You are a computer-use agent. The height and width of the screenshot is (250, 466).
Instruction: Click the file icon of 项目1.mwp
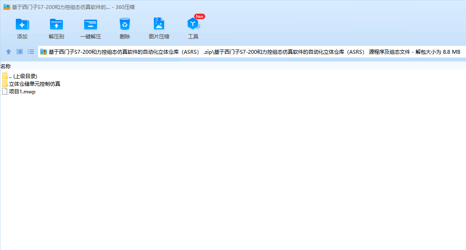tap(4, 92)
